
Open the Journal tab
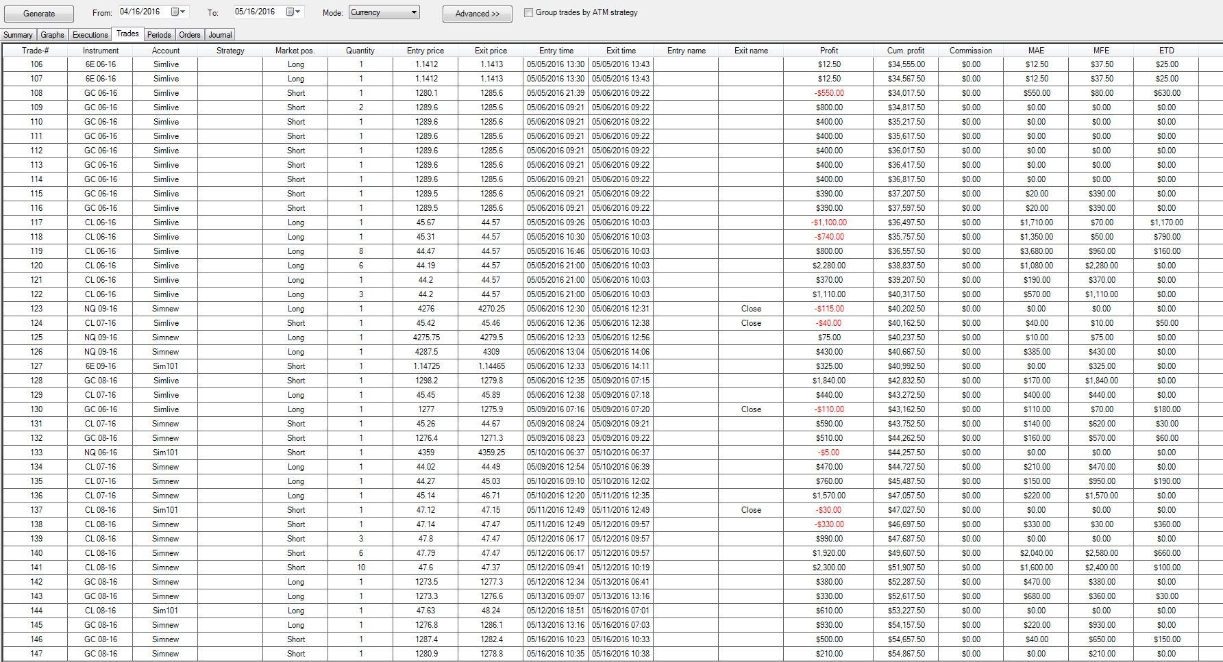coord(220,35)
